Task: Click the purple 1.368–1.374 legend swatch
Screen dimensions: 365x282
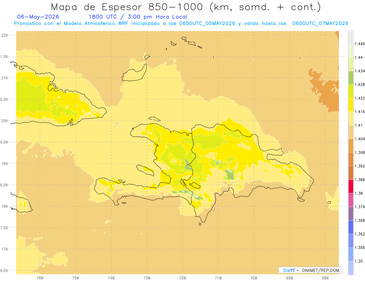Action: point(351,214)
